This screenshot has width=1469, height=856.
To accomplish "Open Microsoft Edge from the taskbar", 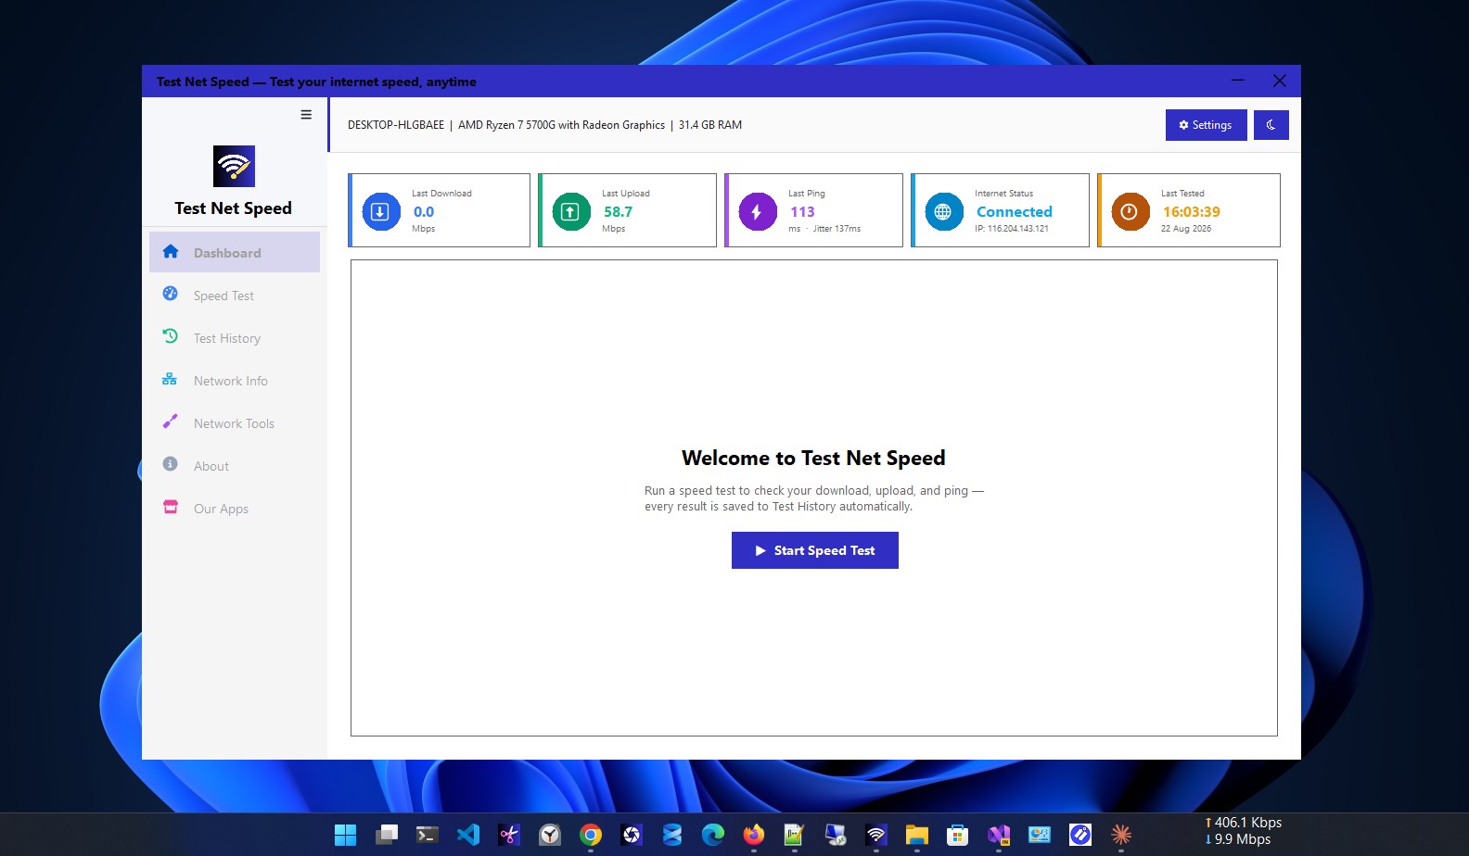I will pos(713,835).
